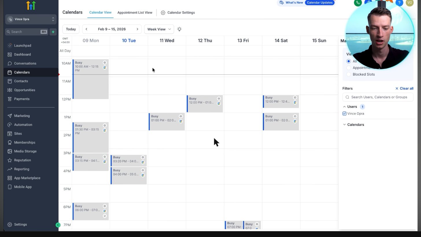421x237 pixels.
Task: Collapse the Users filter section
Action: 344,107
